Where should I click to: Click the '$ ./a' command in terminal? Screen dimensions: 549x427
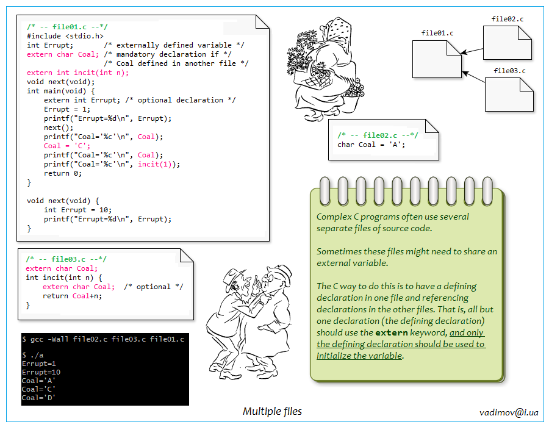32,355
